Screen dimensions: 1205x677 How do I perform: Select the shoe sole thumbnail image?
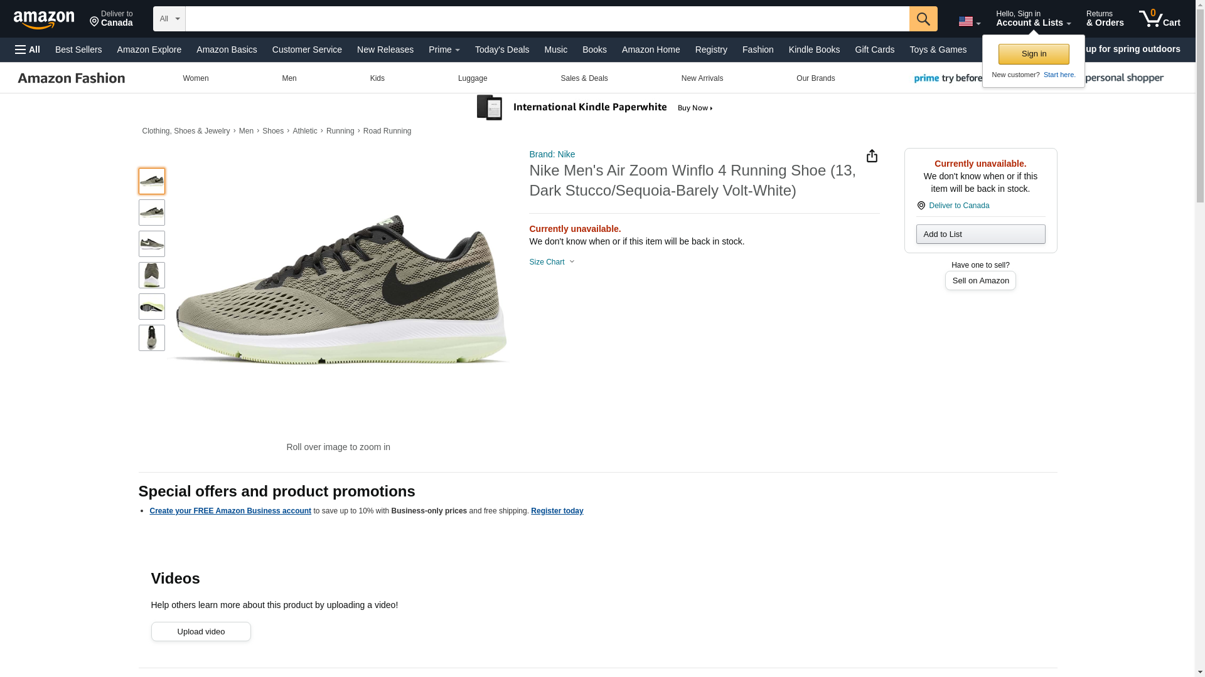pos(151,307)
